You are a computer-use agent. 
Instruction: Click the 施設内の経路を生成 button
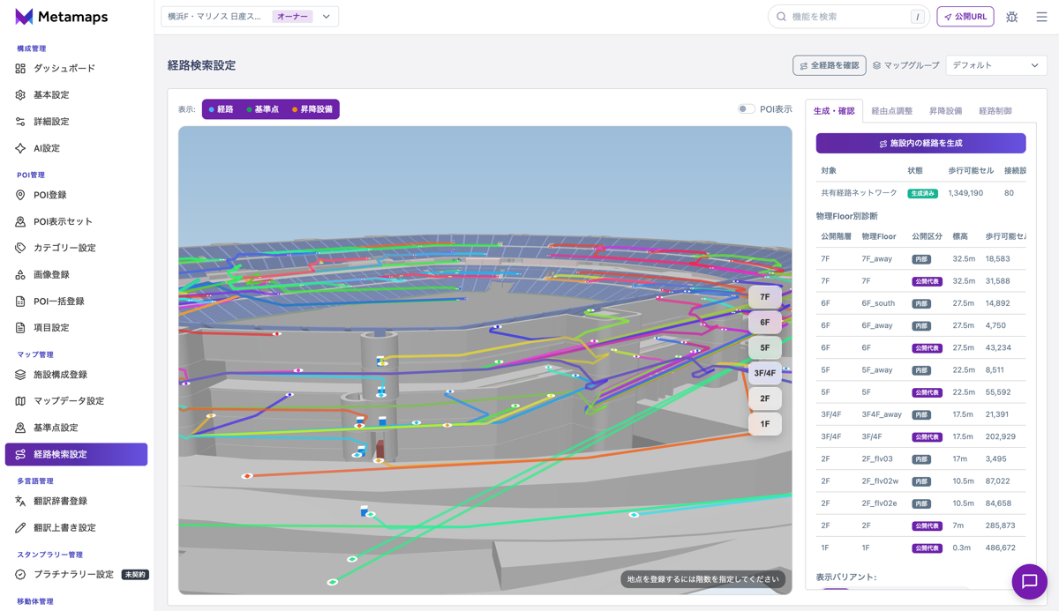pyautogui.click(x=920, y=143)
